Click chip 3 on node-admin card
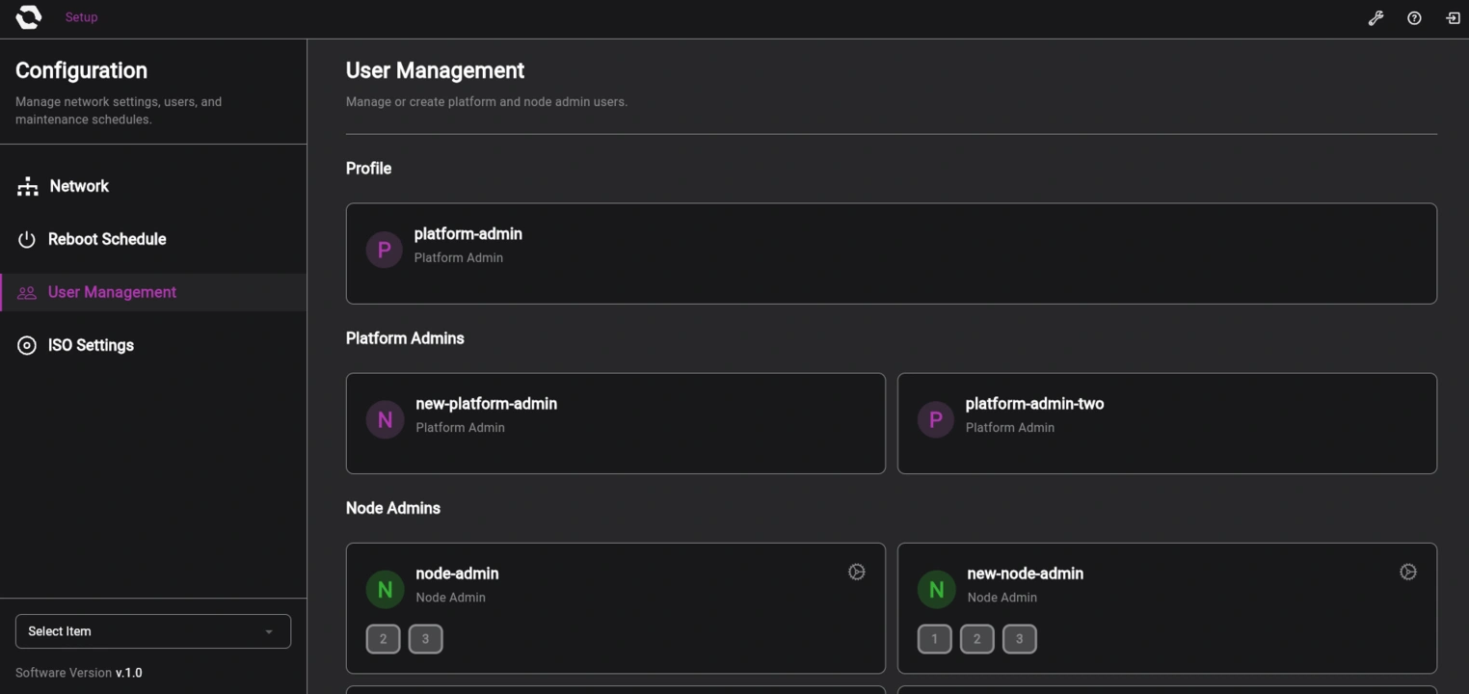The height and width of the screenshot is (694, 1469). (425, 638)
